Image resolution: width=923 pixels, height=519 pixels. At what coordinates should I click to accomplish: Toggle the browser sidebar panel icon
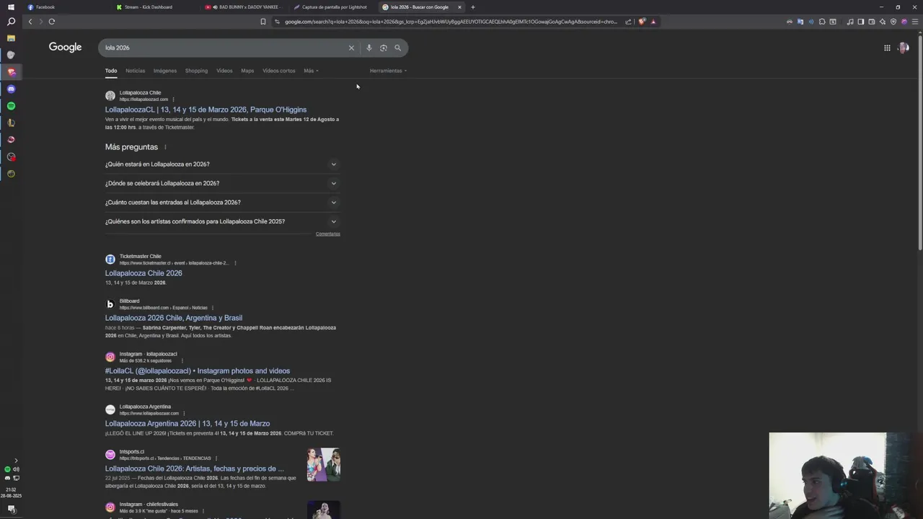tap(860, 22)
